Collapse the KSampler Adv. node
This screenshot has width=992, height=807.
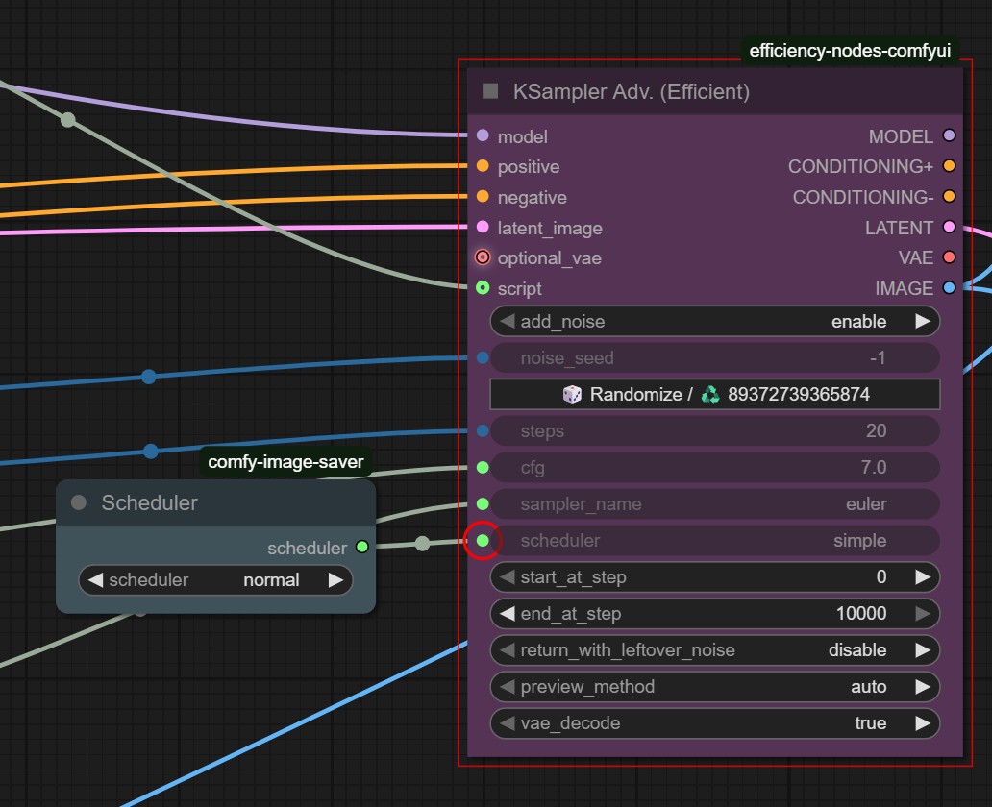(x=490, y=91)
